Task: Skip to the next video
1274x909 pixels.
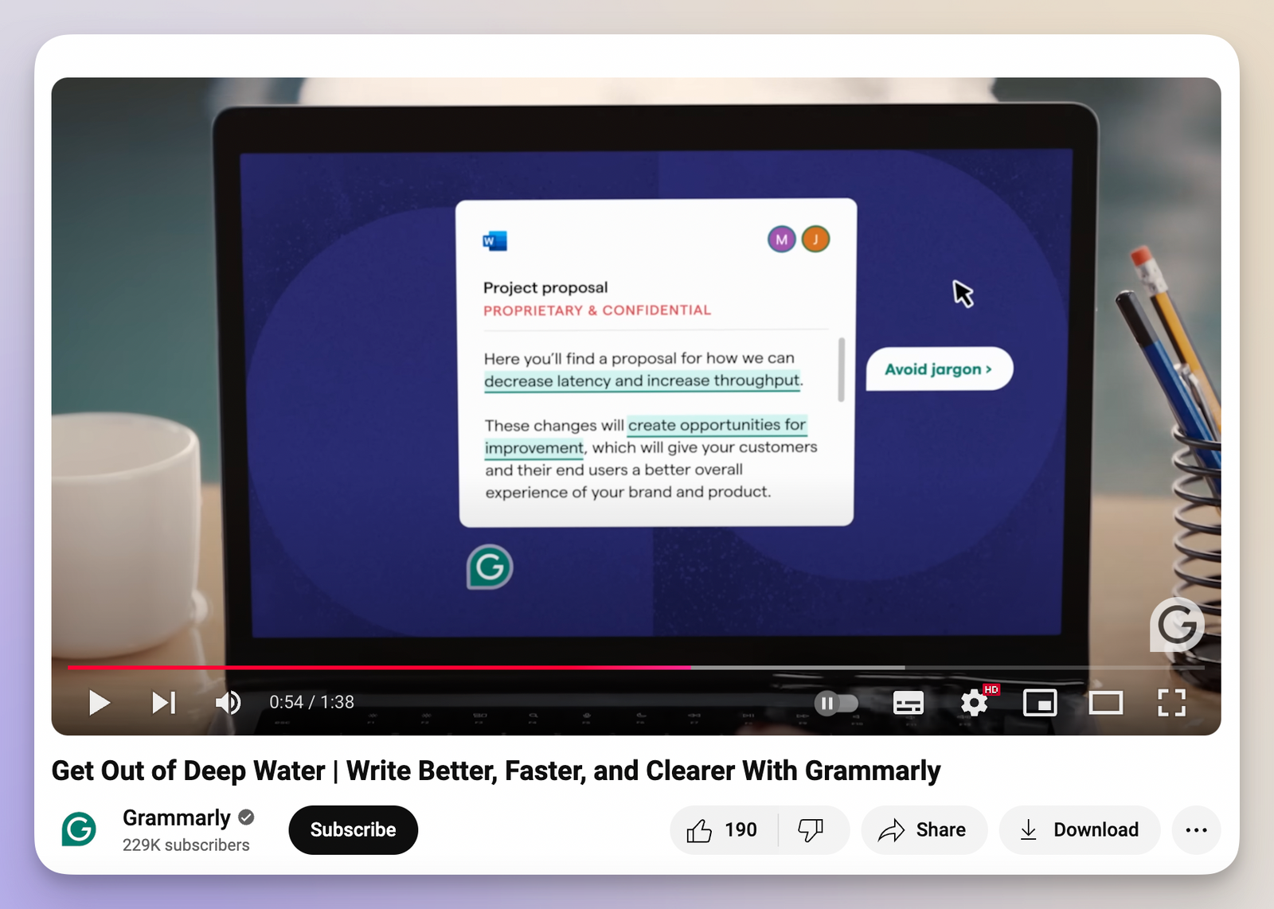Action: coord(164,703)
